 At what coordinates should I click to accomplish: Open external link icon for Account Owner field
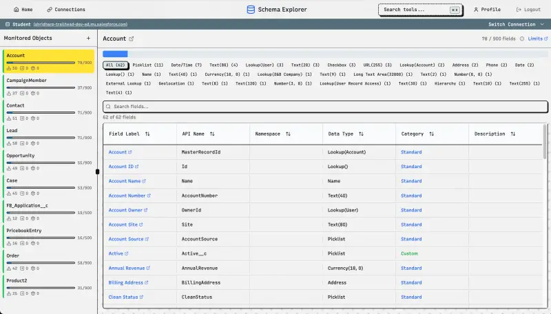145,210
